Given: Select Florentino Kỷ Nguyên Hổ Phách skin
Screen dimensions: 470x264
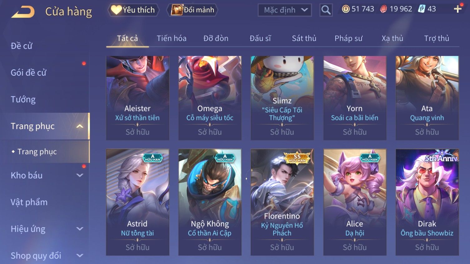Looking at the screenshot, I should [x=282, y=202].
